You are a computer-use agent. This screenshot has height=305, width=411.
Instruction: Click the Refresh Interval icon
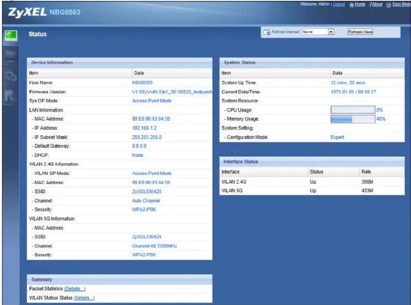point(267,32)
